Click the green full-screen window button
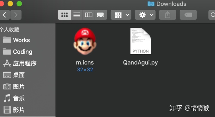This screenshot has height=117, width=215. click(x=19, y=4)
